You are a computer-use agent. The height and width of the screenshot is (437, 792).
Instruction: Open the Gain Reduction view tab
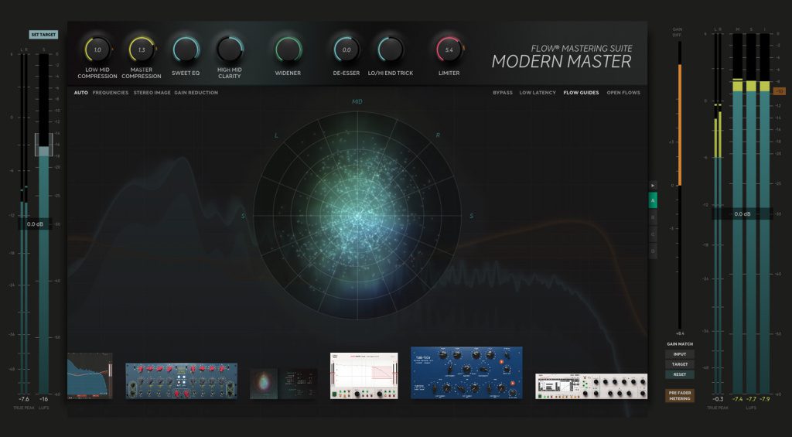[x=196, y=93]
